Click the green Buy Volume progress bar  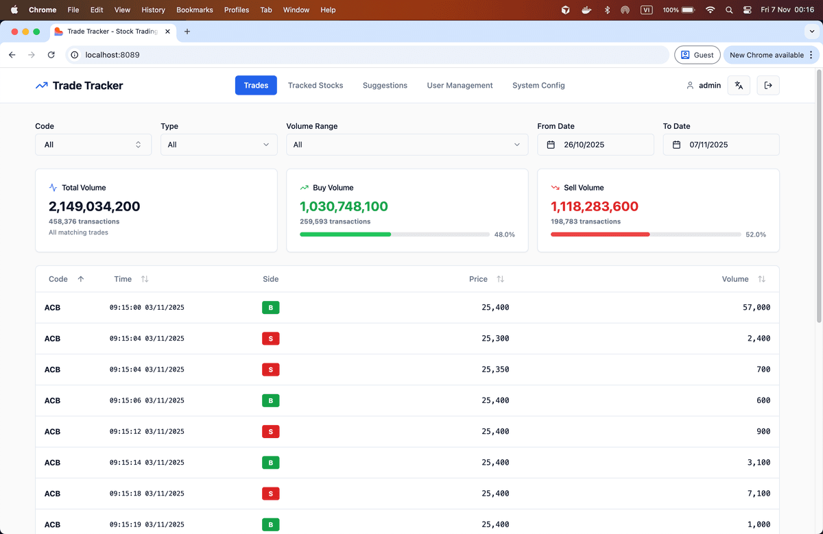pos(346,234)
